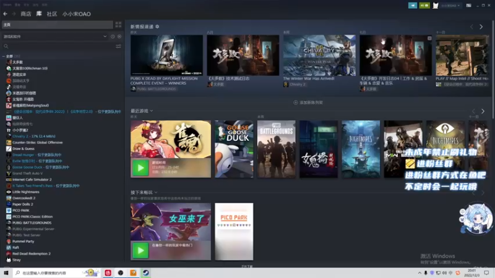Switch library to grid collections view

(x=118, y=25)
